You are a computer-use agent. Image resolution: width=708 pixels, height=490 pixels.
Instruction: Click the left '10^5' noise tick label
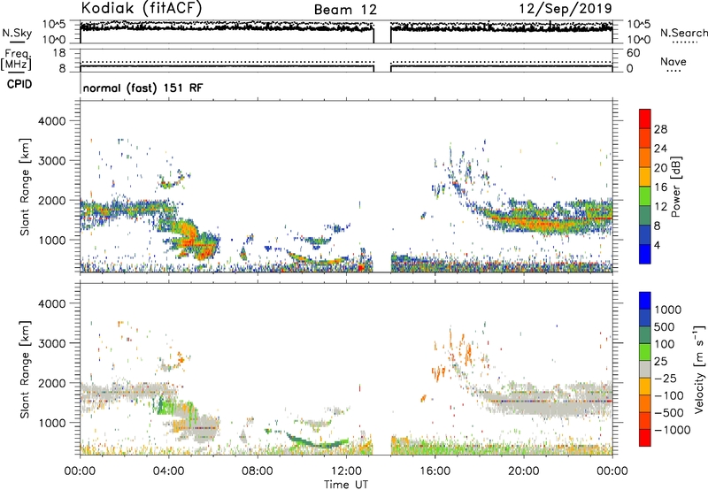tap(54, 24)
